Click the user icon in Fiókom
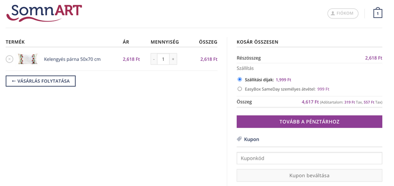The height and width of the screenshot is (186, 394). pos(333,14)
